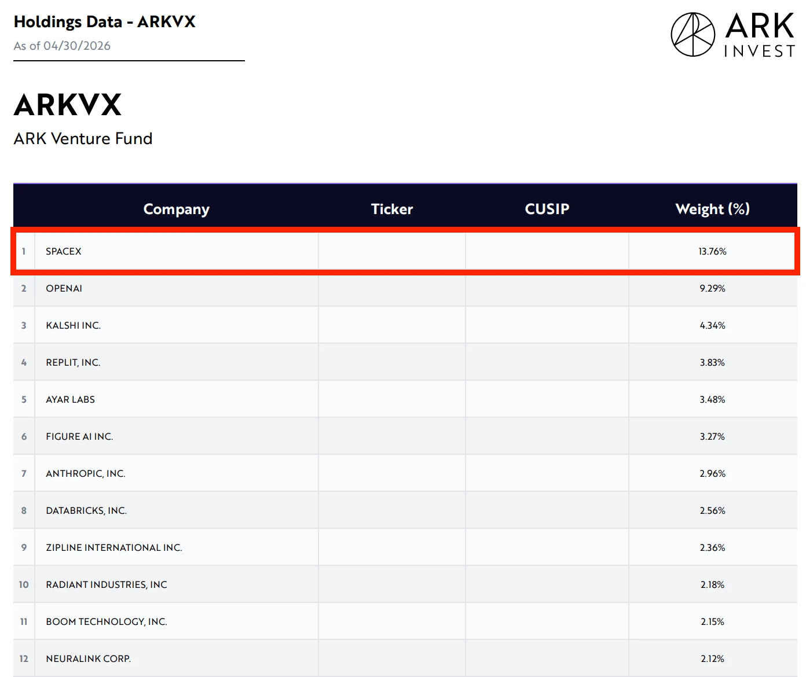Click the 2.56% weight for Databricks
The width and height of the screenshot is (806, 677).
click(713, 510)
